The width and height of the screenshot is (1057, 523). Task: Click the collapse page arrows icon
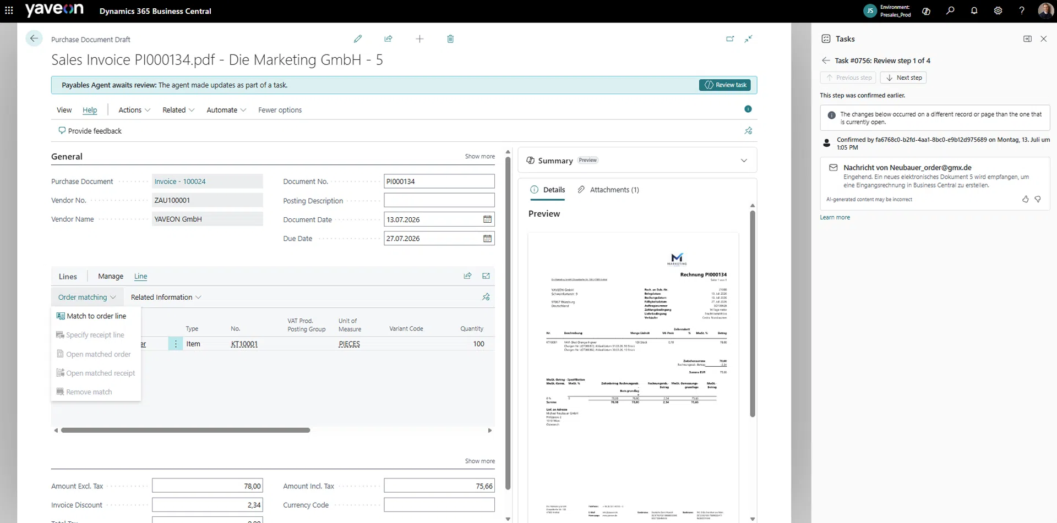[x=749, y=38]
